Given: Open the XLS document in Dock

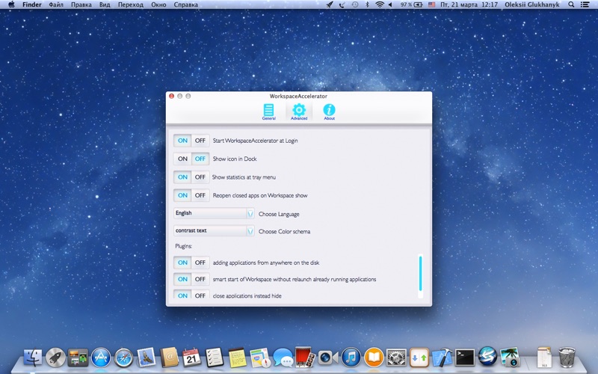Looking at the screenshot, I should (544, 358).
